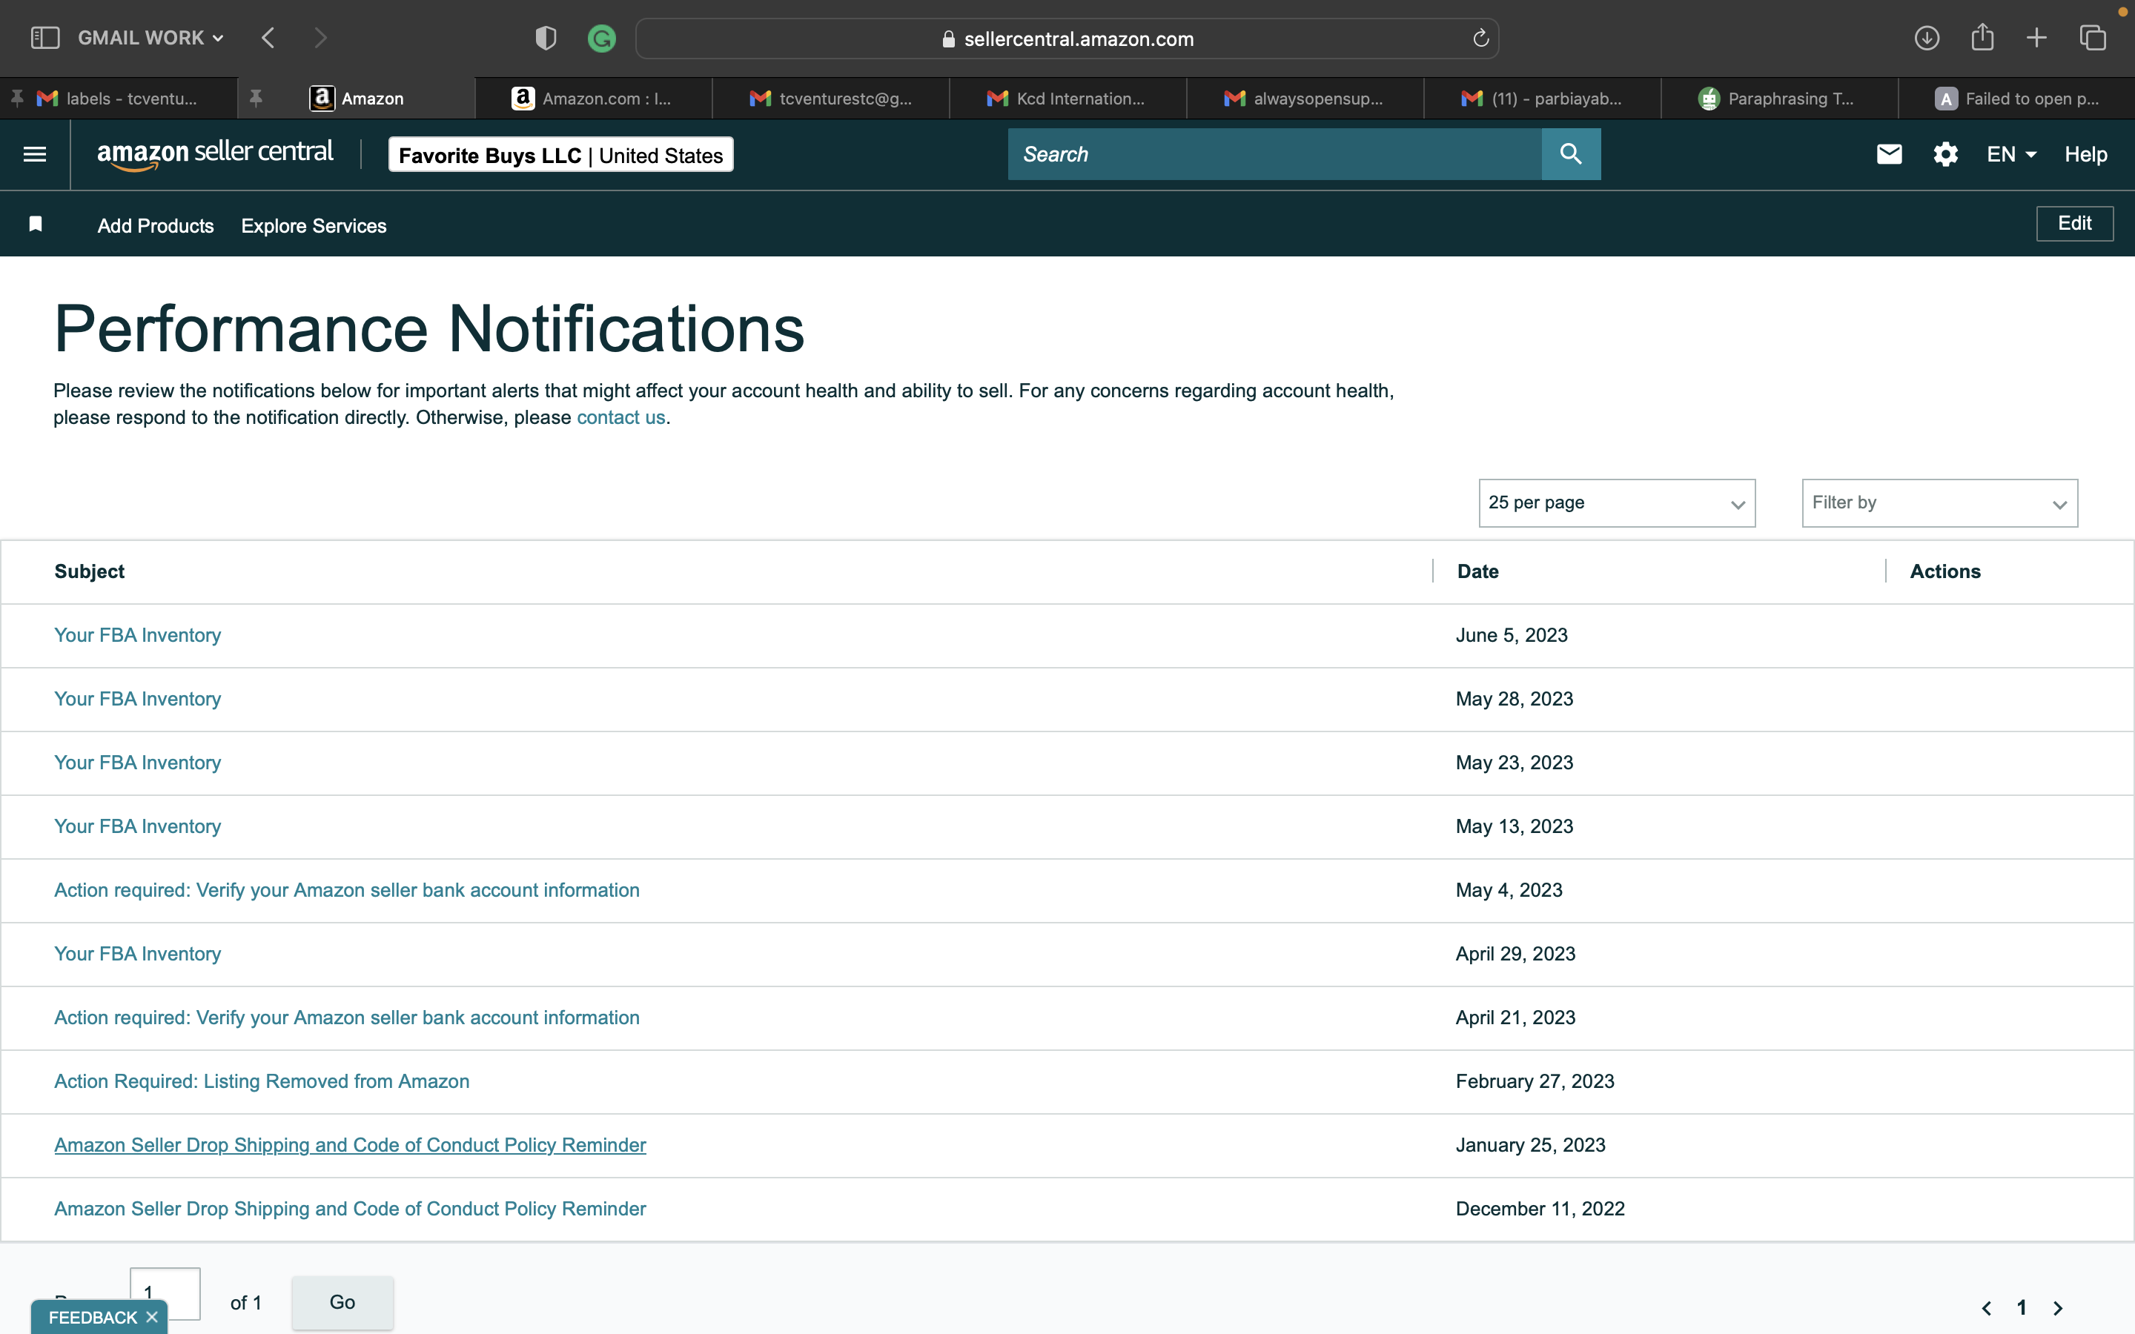This screenshot has width=2135, height=1334.
Task: Click the page number input field
Action: [x=165, y=1292]
